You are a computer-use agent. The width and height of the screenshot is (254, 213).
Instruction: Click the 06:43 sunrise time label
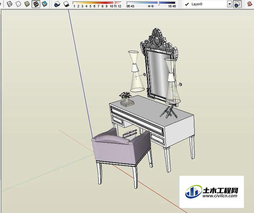tap(130, 6)
